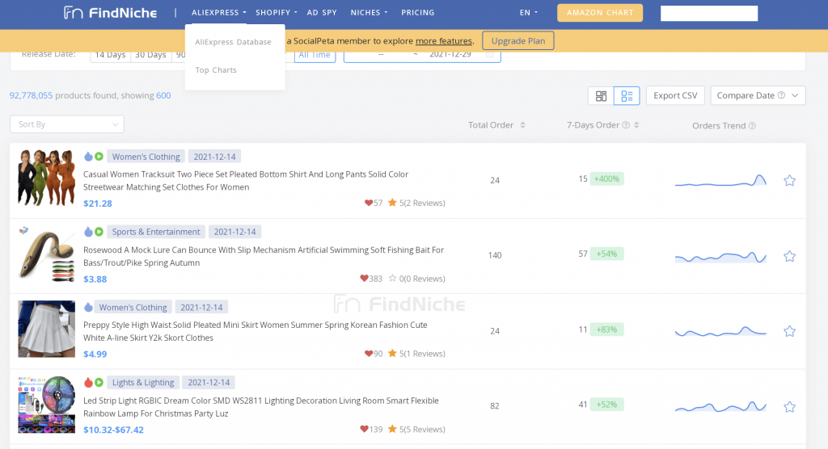Viewport: 828px width, 449px height.
Task: Click green play icon on Led Strip row
Action: [99, 382]
